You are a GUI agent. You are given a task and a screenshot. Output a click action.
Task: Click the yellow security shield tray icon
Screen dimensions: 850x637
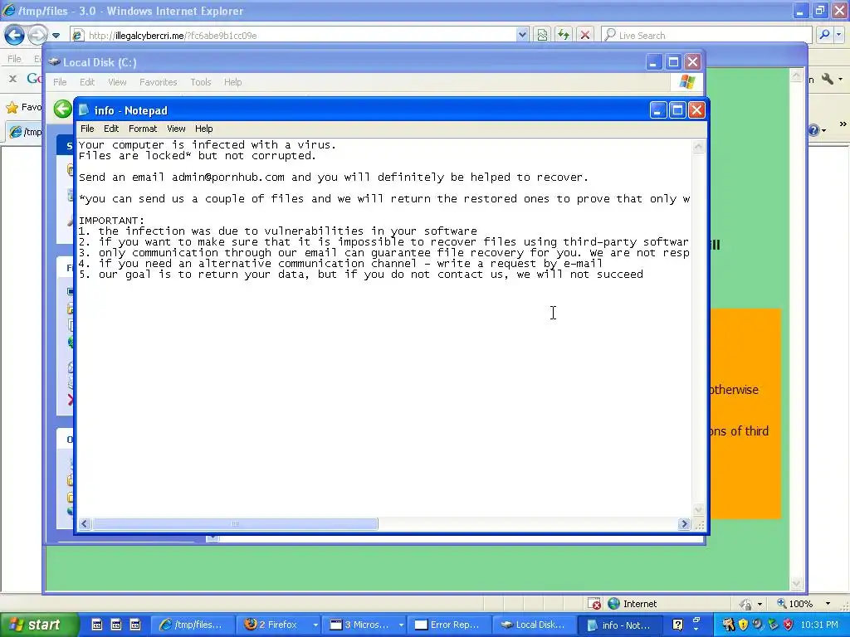(x=743, y=625)
